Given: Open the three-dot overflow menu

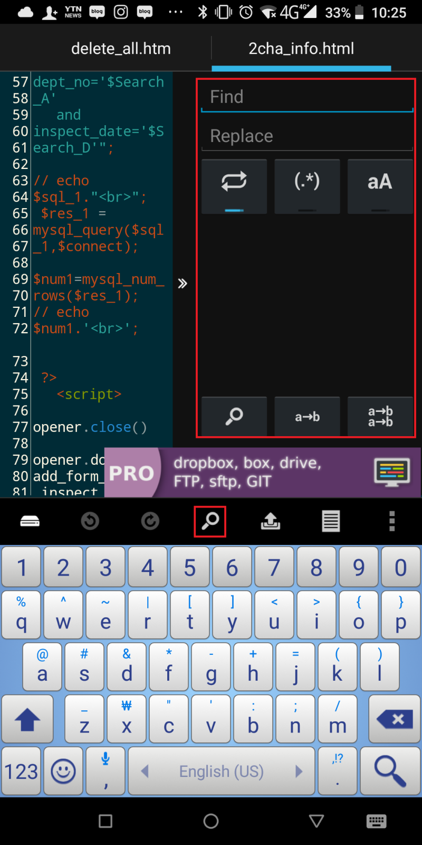Looking at the screenshot, I should 391,521.
